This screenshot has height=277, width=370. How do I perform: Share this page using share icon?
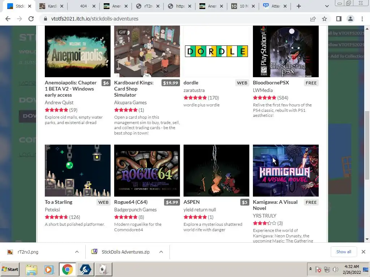click(313, 19)
